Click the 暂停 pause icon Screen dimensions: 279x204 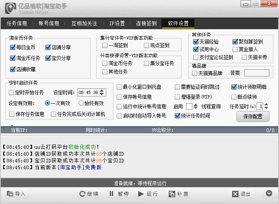point(111,194)
